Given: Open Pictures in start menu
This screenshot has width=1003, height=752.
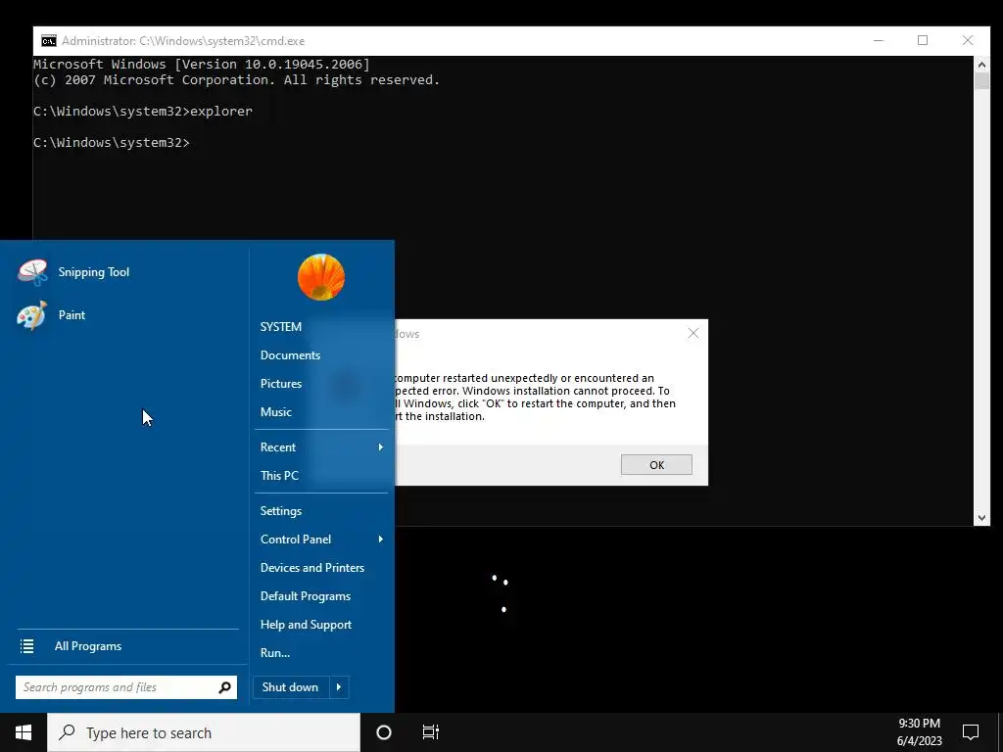Looking at the screenshot, I should (x=281, y=384).
